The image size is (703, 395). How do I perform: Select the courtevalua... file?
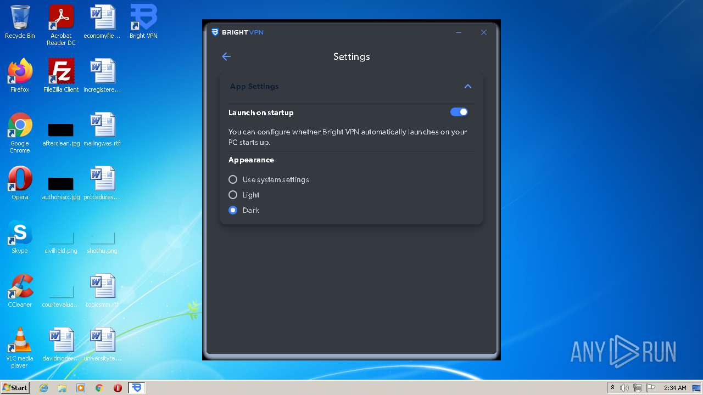point(61,296)
